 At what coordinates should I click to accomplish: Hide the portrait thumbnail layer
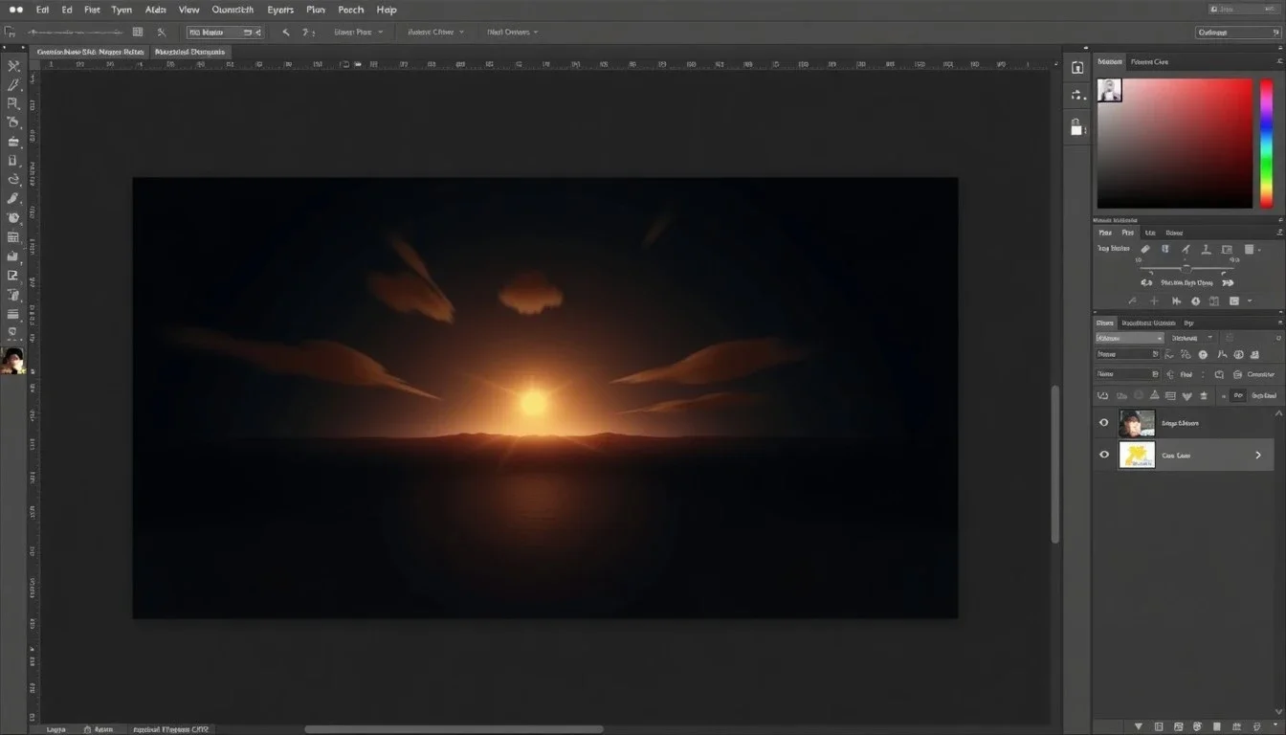tap(1104, 423)
